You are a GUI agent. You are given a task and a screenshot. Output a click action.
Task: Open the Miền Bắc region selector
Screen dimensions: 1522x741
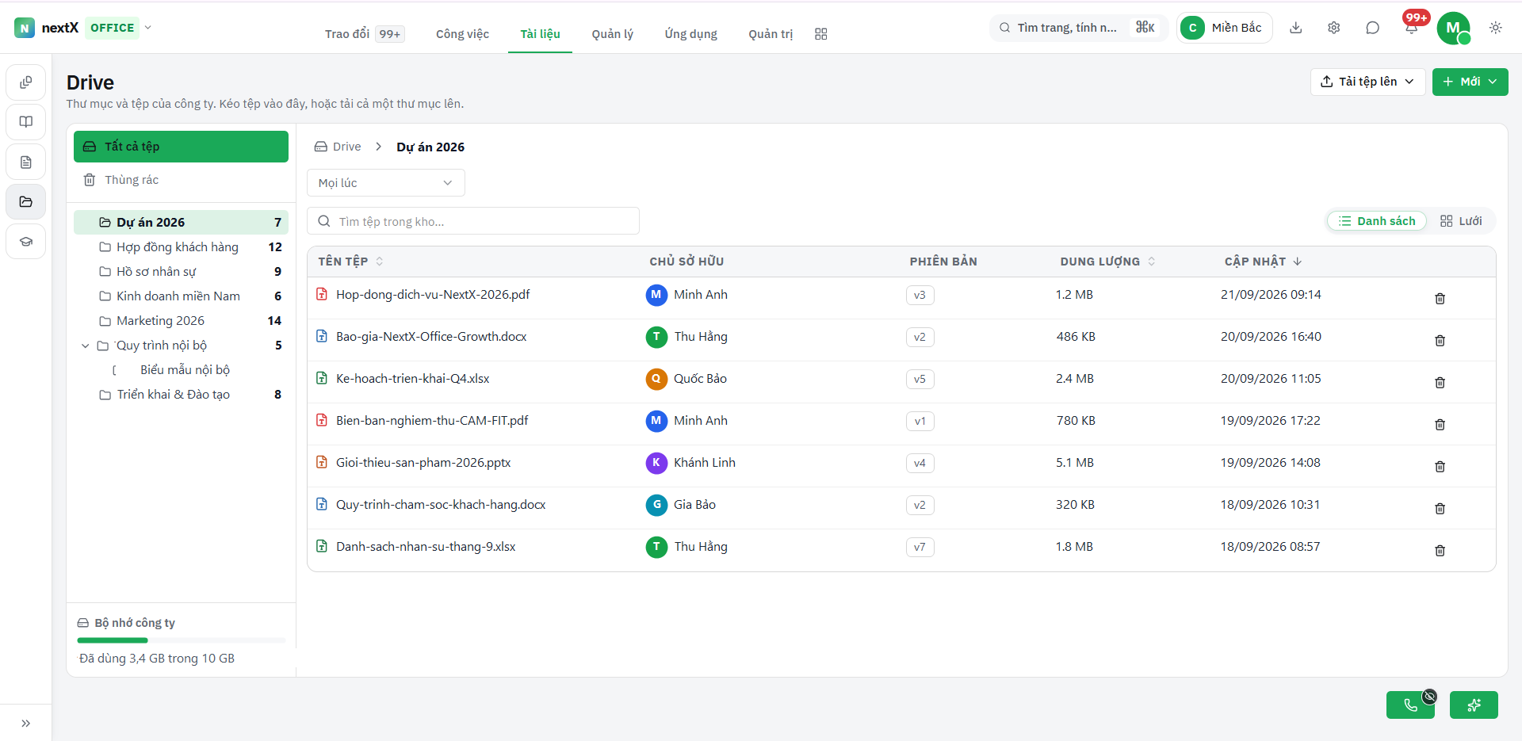[1224, 28]
